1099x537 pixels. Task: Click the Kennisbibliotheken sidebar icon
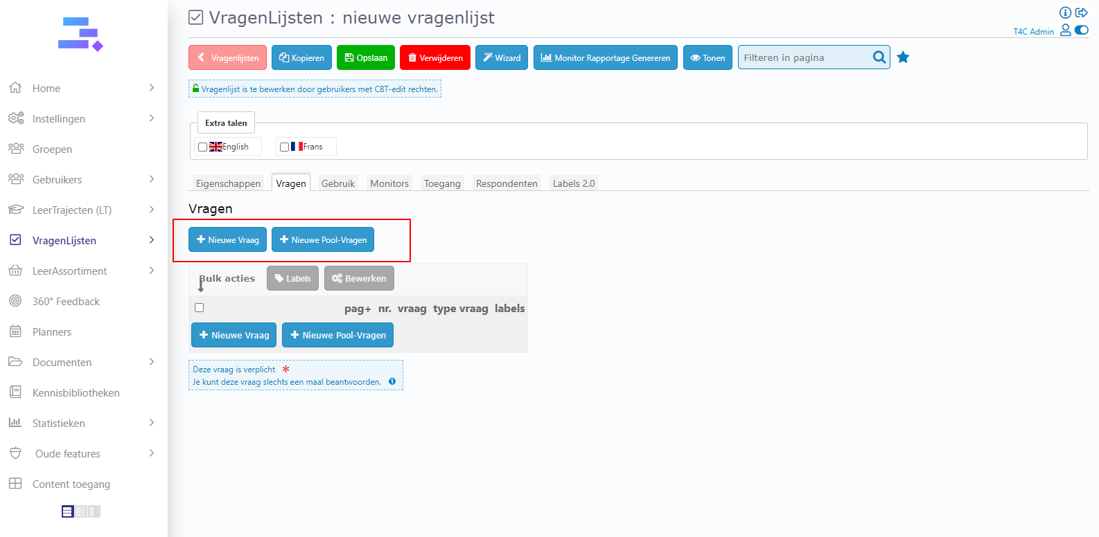[x=15, y=392]
